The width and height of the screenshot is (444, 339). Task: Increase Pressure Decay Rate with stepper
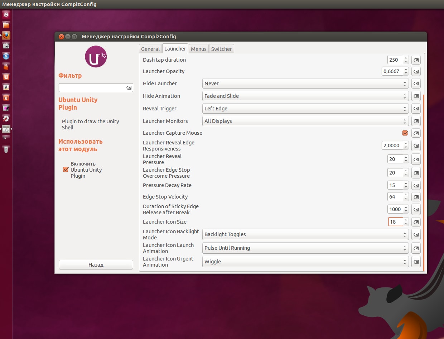coord(406,183)
